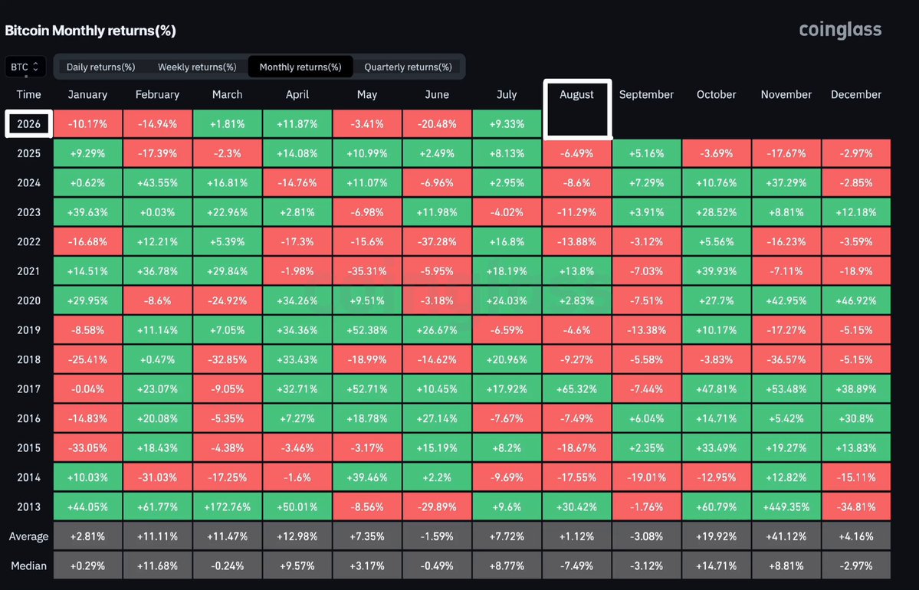Viewport: 919px width, 590px height.
Task: Click the 2023 October cell showing +28.52%
Action: pos(716,212)
